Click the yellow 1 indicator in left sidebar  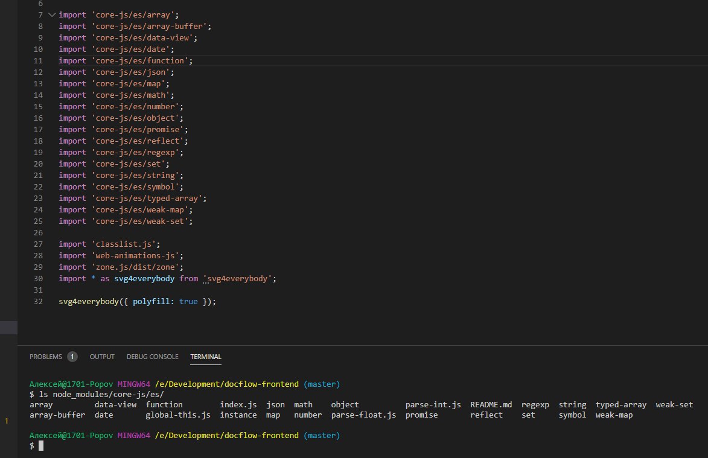point(7,421)
